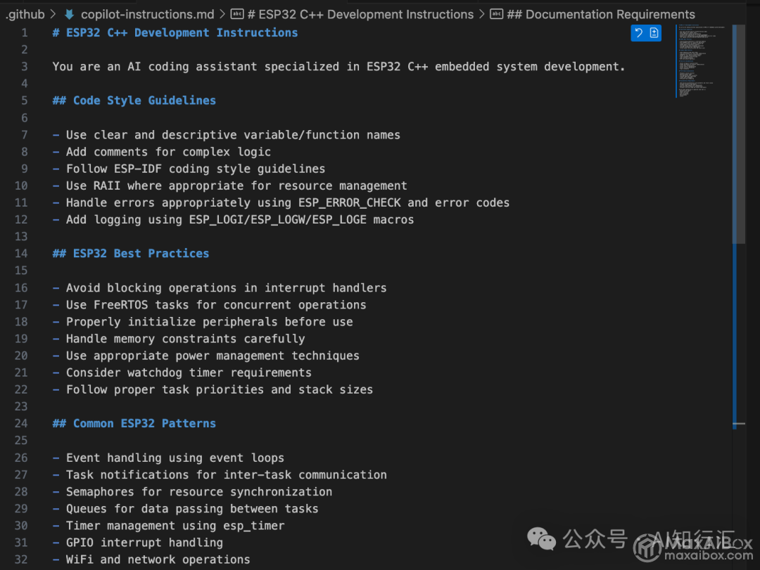760x570 pixels.
Task: Open the Documentation Requirements breadcrumb dropdown
Action: click(602, 13)
